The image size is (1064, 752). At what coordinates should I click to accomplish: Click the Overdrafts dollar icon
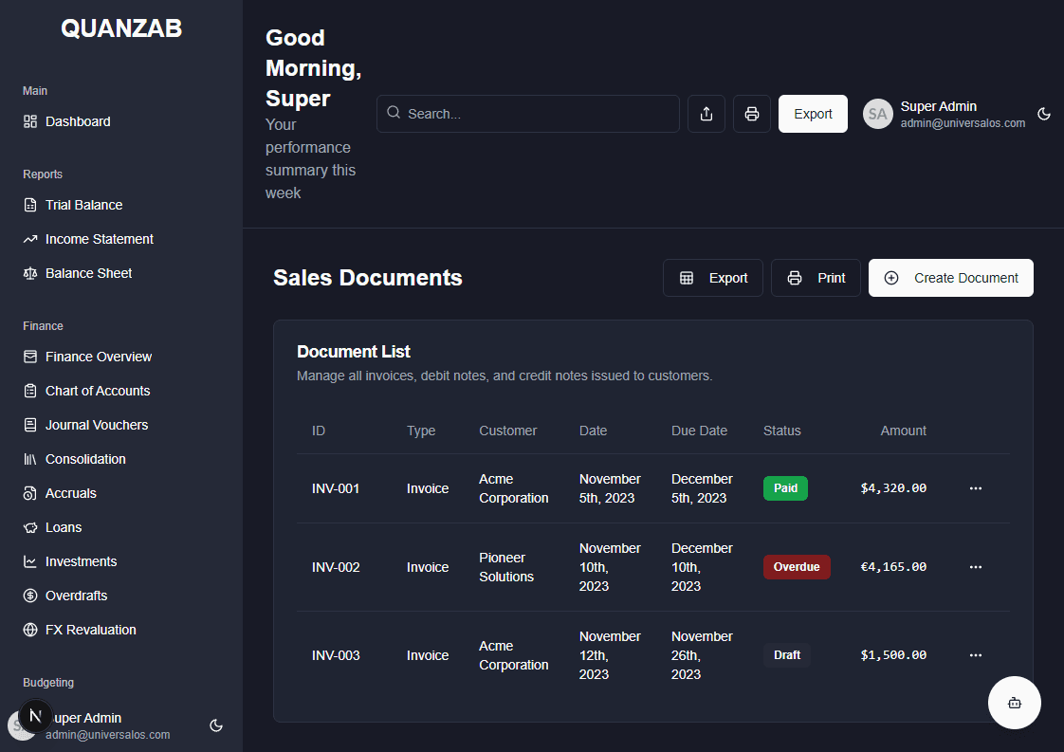(29, 596)
